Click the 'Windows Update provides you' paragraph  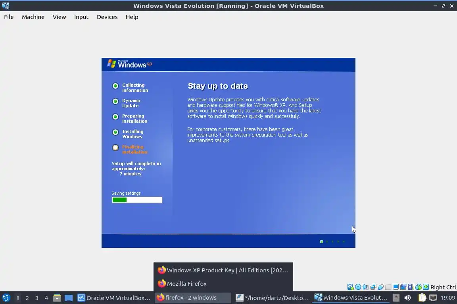254,108
